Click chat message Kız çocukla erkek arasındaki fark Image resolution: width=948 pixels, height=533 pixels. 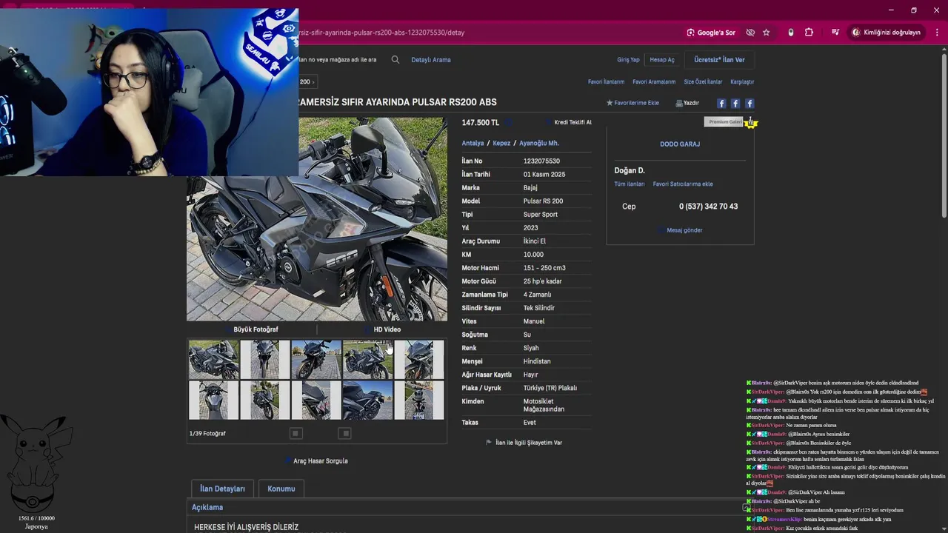click(823, 528)
